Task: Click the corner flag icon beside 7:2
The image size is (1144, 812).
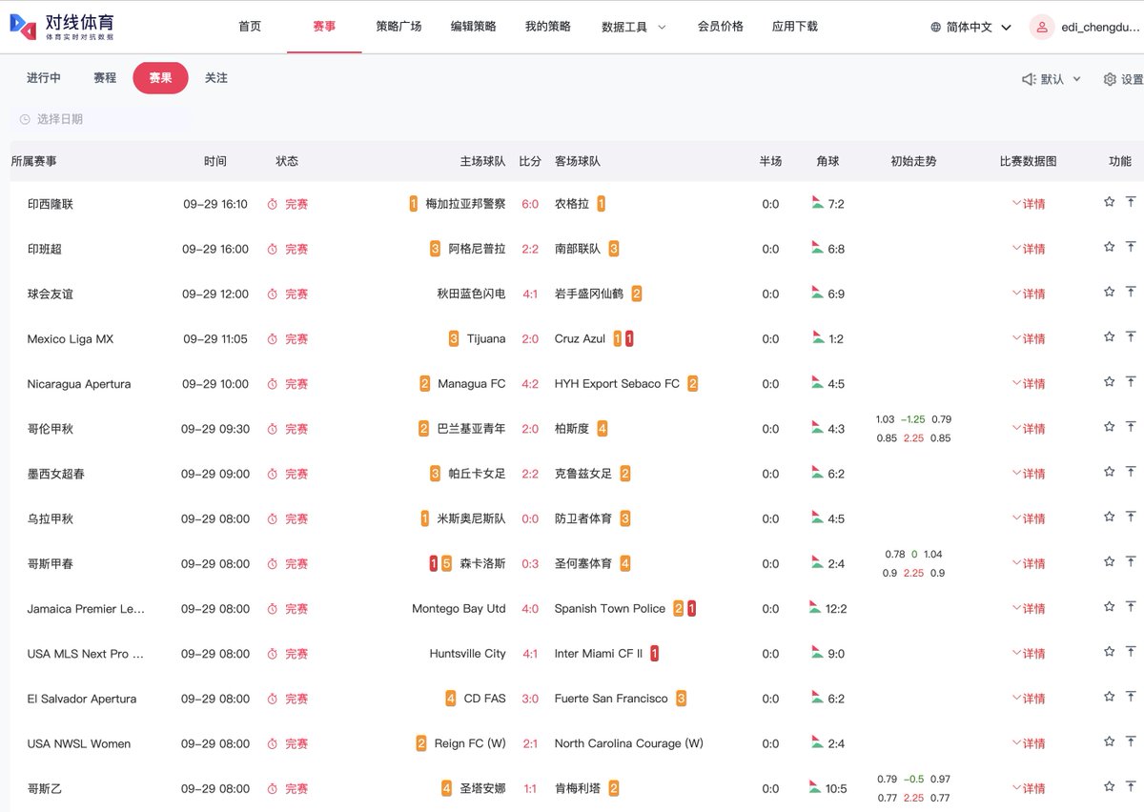Action: tap(817, 202)
